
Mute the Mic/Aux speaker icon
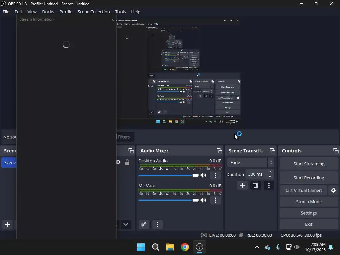click(x=203, y=200)
